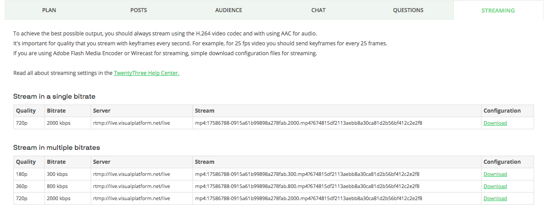The image size is (548, 210).
Task: Open the TwentyThree Help Center link
Action: 146,73
